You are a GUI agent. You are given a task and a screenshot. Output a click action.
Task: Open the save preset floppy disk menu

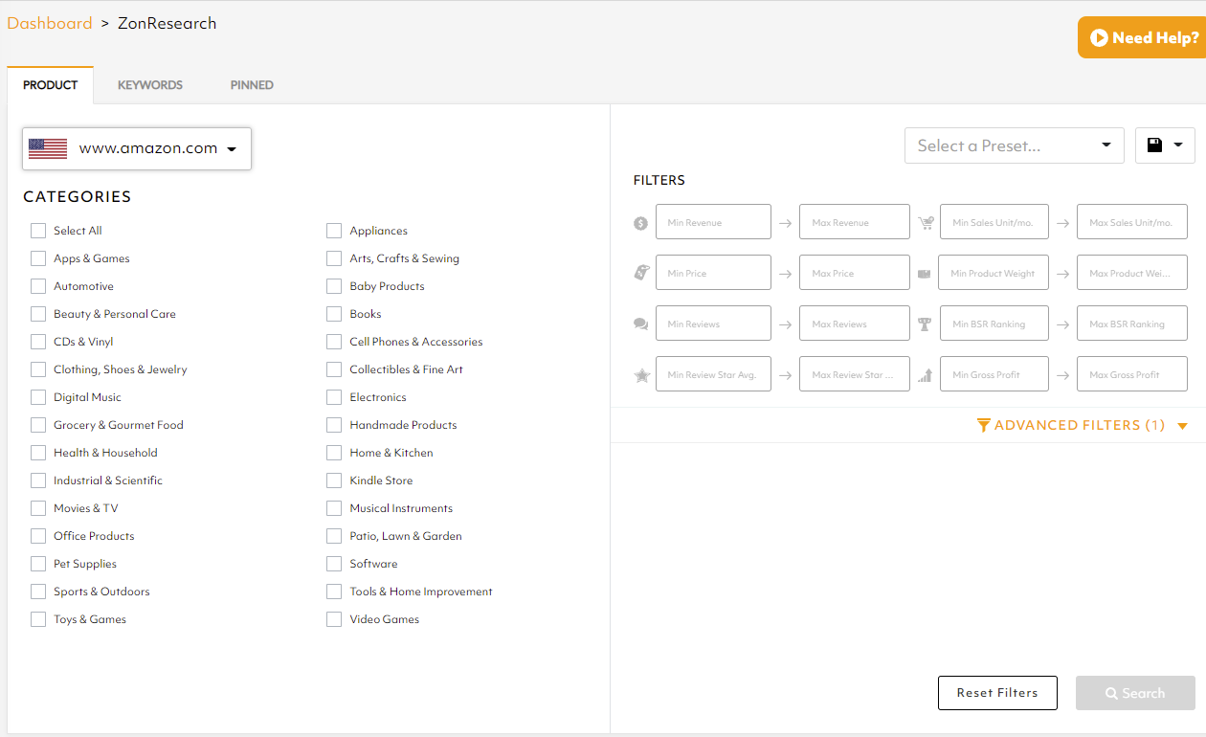[x=1164, y=145]
